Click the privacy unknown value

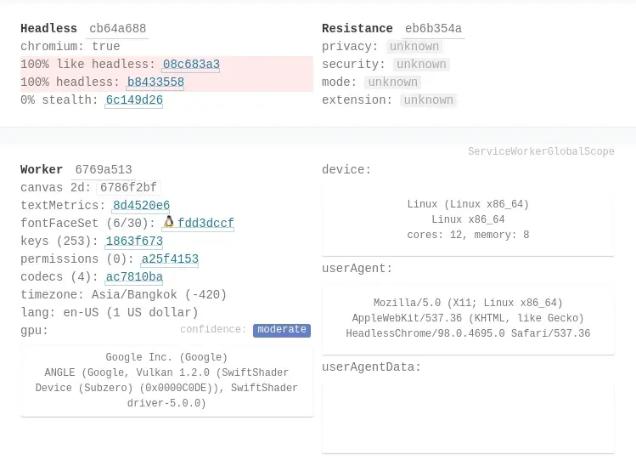pos(414,47)
